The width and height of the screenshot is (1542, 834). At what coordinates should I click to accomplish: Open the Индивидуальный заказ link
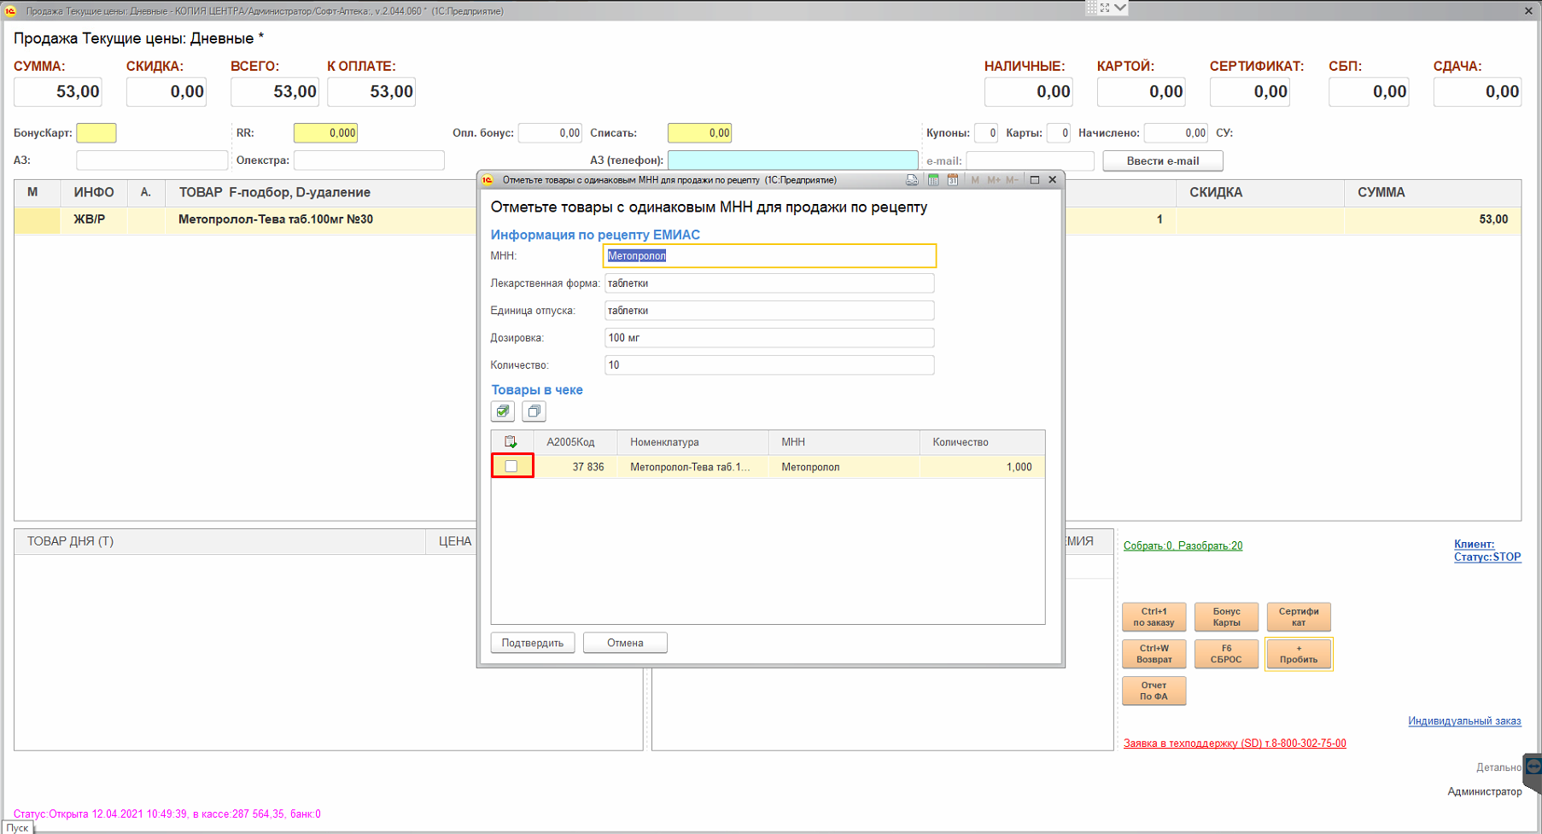coord(1463,721)
